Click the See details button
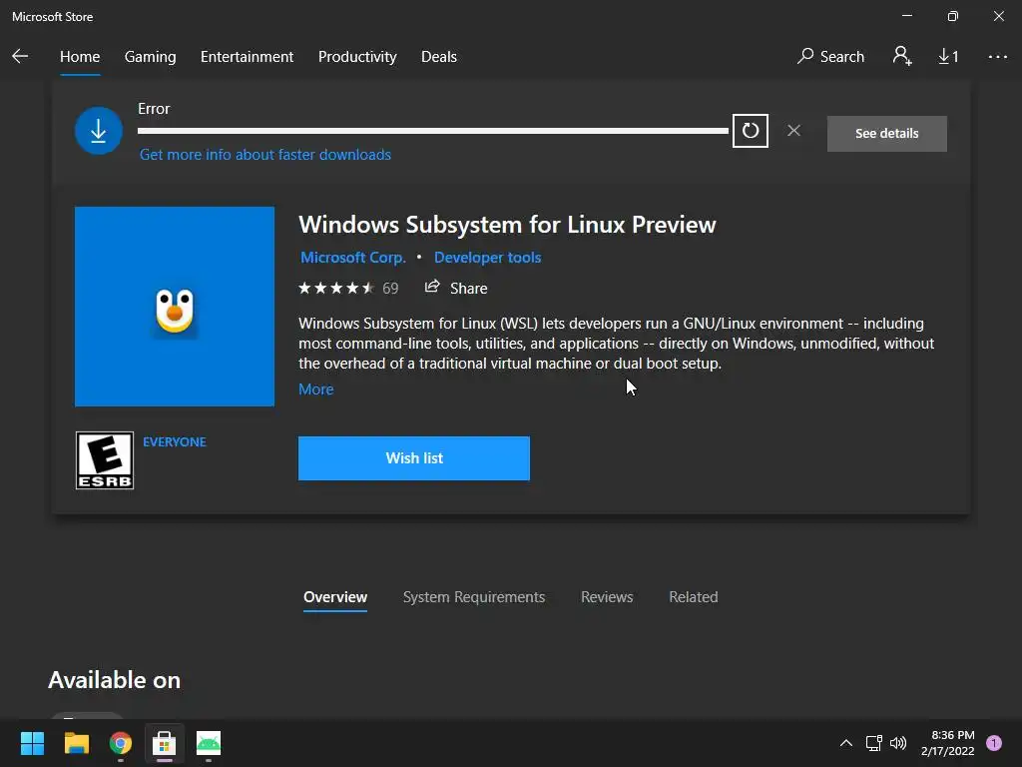The width and height of the screenshot is (1022, 767). (x=887, y=134)
